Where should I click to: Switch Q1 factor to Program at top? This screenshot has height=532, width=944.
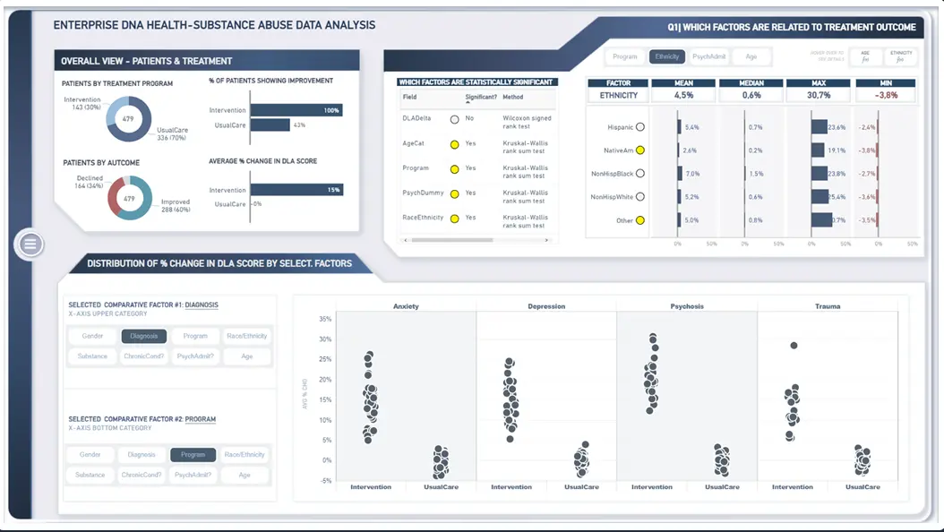point(625,56)
